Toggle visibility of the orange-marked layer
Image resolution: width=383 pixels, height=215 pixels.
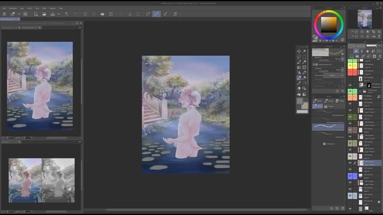[350, 97]
